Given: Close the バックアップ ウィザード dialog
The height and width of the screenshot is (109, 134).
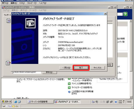Looking at the screenshot, I should pos(105,14).
